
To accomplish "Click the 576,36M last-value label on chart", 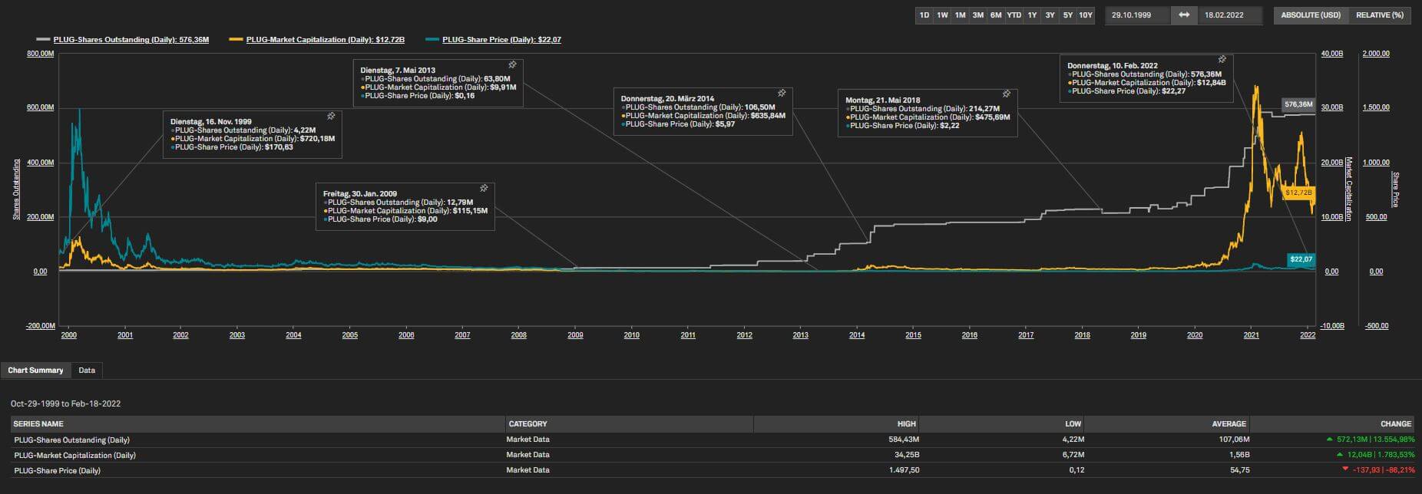I will (1298, 104).
